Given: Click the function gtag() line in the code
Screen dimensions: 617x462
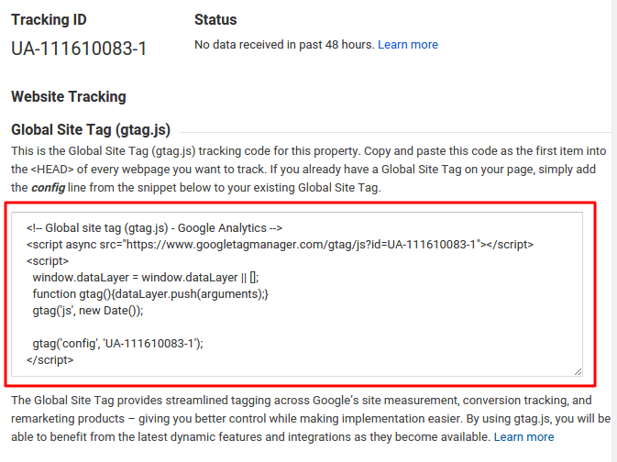Looking at the screenshot, I should pyautogui.click(x=150, y=294).
